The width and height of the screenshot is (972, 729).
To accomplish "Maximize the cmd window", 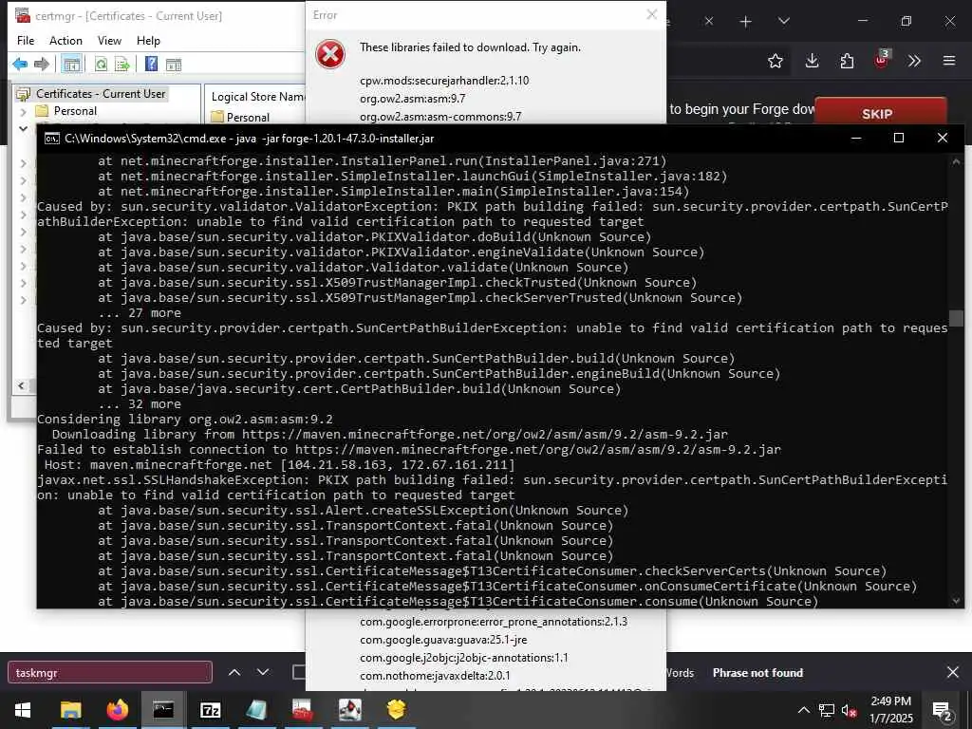I will 899,138.
